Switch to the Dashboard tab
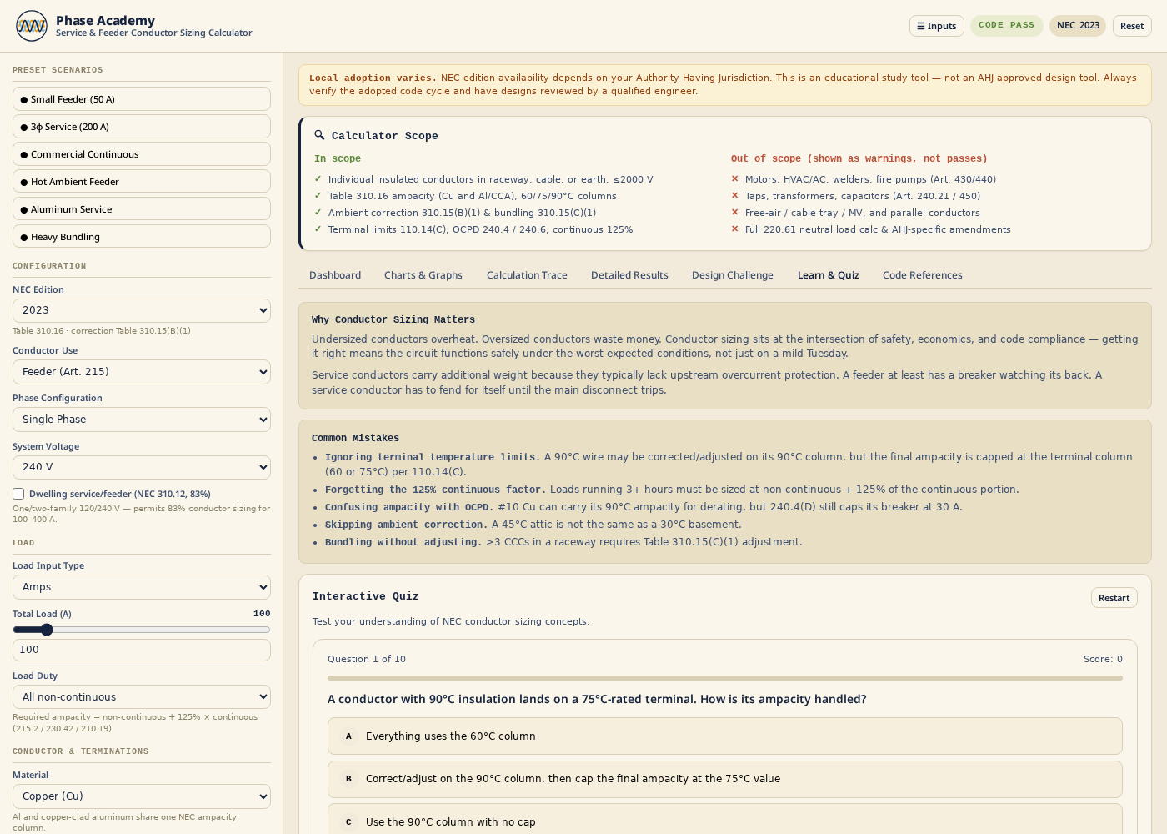Image resolution: width=1167 pixels, height=834 pixels. [335, 275]
